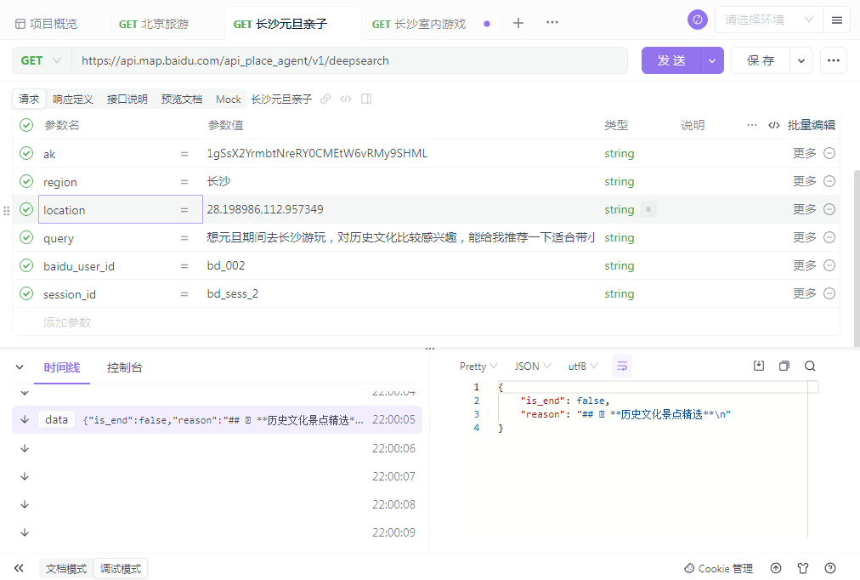Add a new tab with plus icon
The height and width of the screenshot is (580, 860).
click(518, 23)
